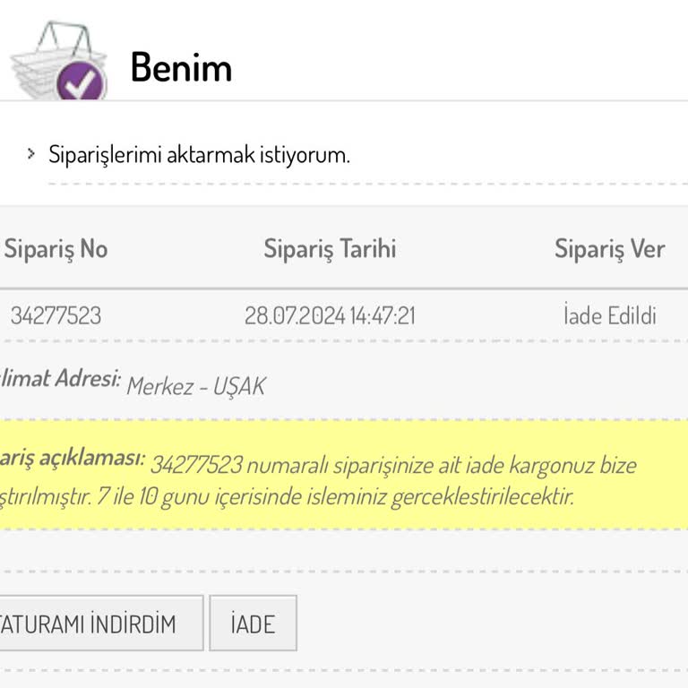
Task: Open Siparişlerimi aktarmak istiyorum link
Action: (x=199, y=154)
